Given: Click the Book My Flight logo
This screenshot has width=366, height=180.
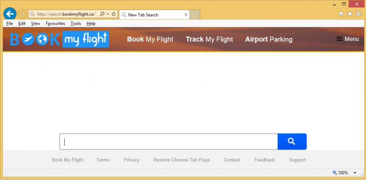Looking at the screenshot, I should coord(59,39).
